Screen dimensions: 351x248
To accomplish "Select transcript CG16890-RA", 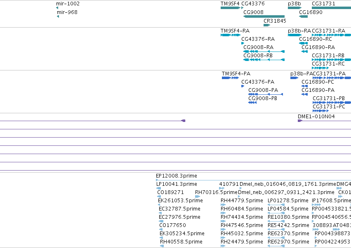I will tap(318, 47).
